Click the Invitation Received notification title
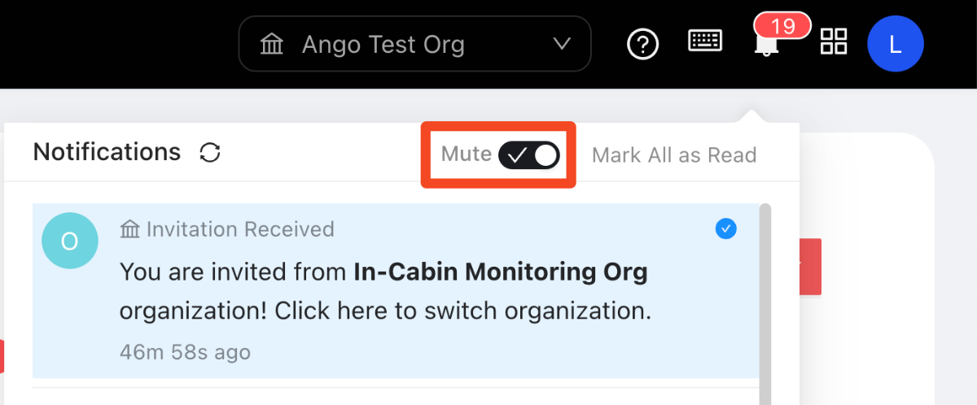The image size is (977, 405). [x=239, y=230]
